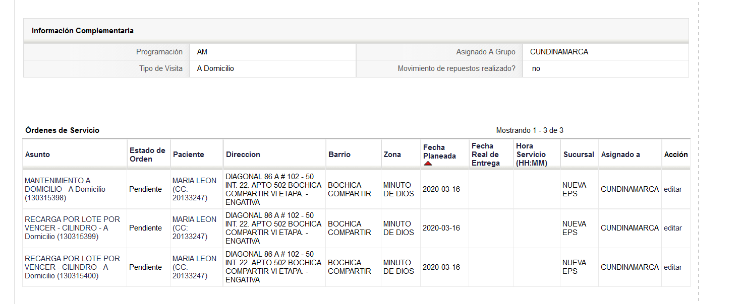Sort by Hora Servicio column header
This screenshot has width=743, height=304.
(x=532, y=155)
